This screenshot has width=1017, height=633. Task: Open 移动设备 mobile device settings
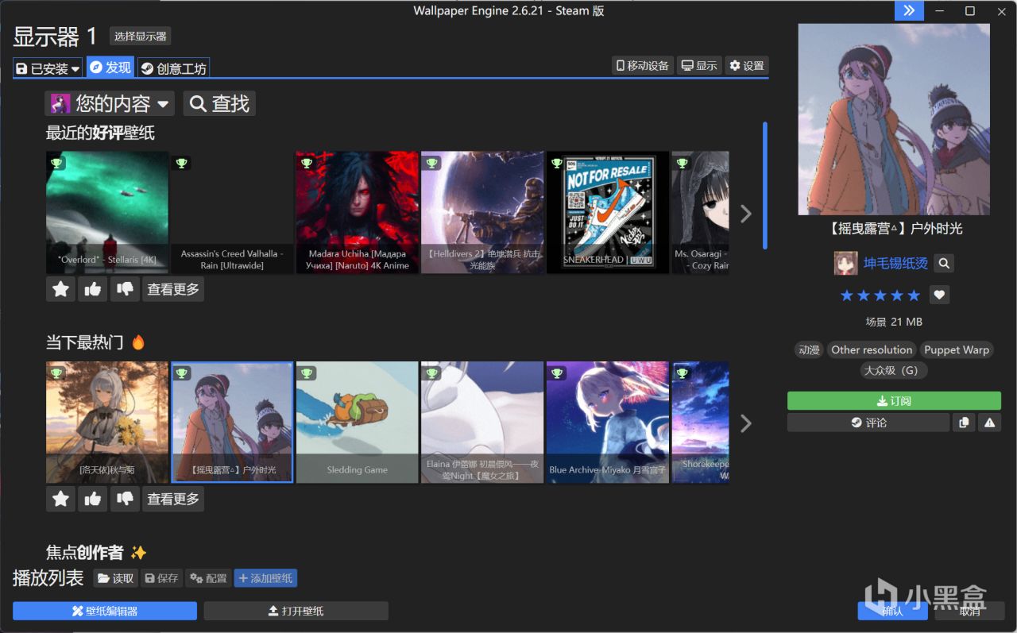tap(643, 65)
